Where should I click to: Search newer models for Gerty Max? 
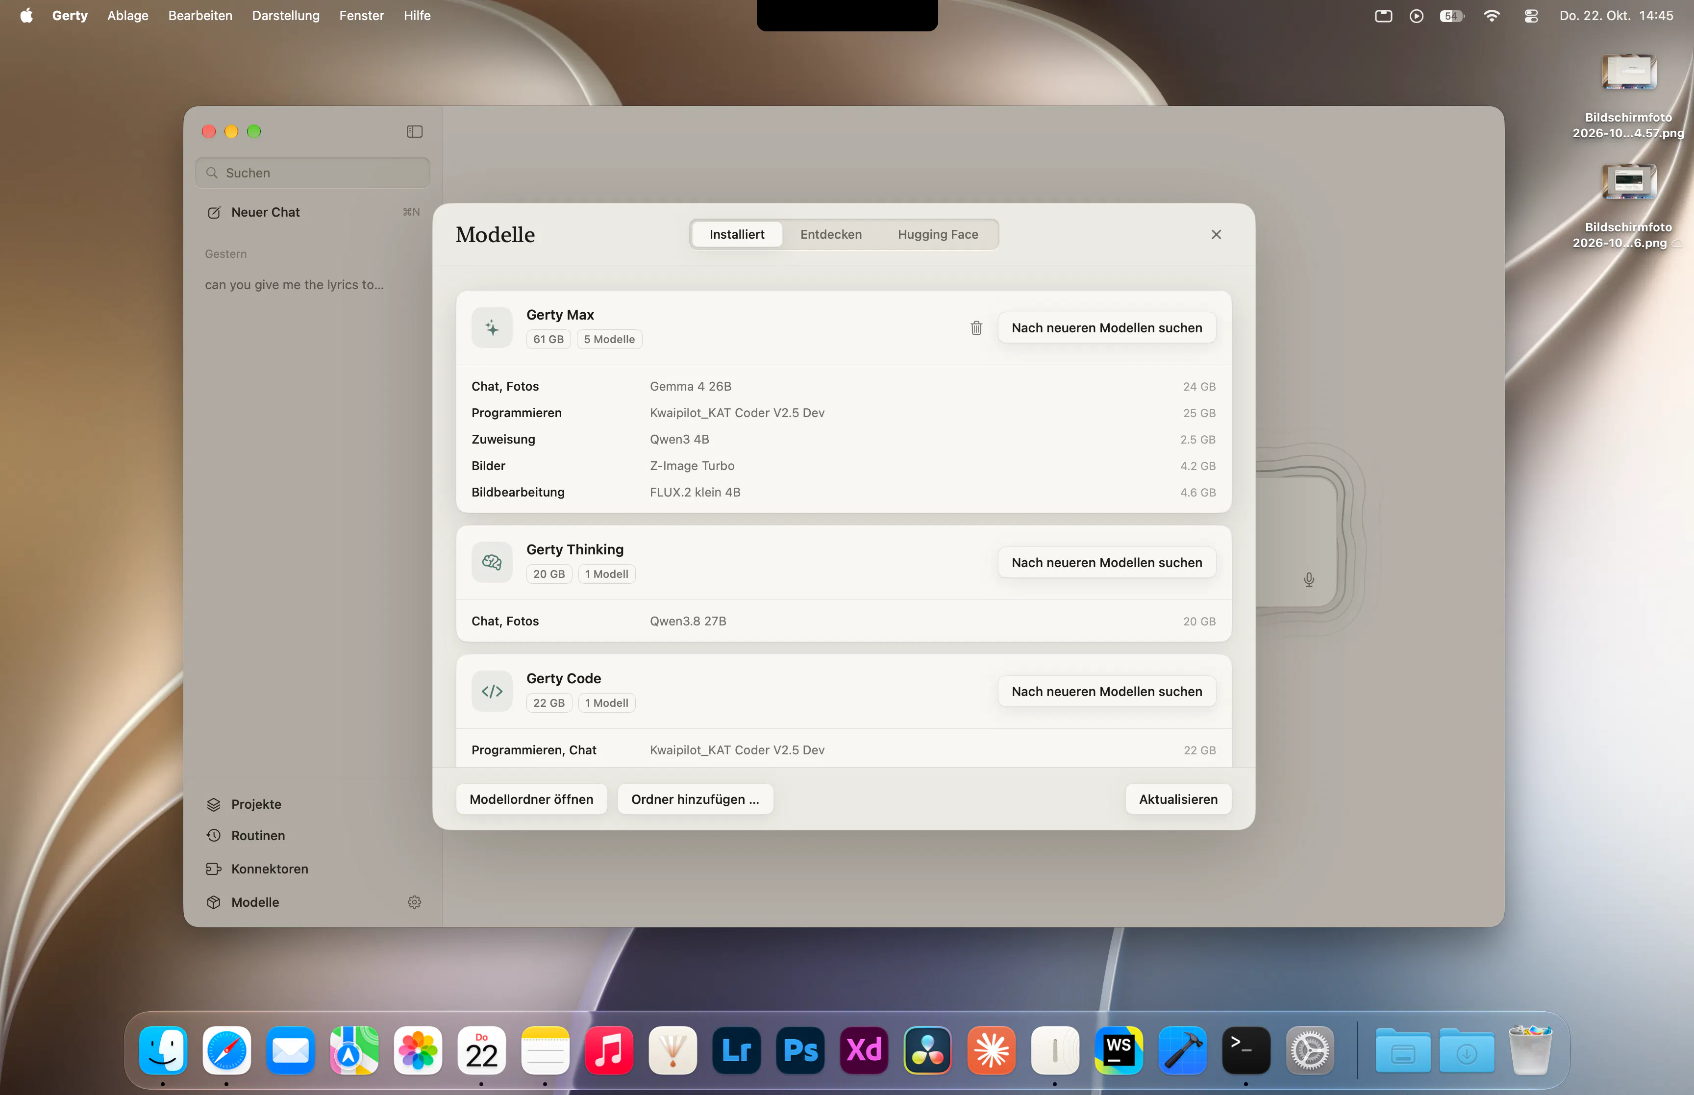(x=1107, y=328)
